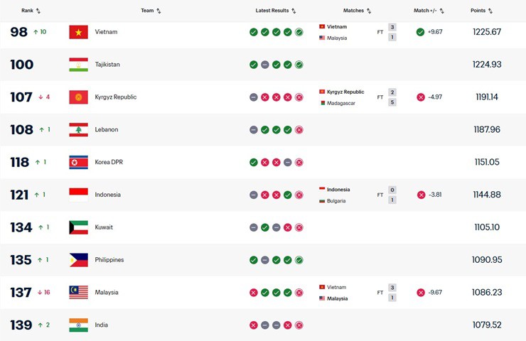Sort by Points column header

pos(481,11)
